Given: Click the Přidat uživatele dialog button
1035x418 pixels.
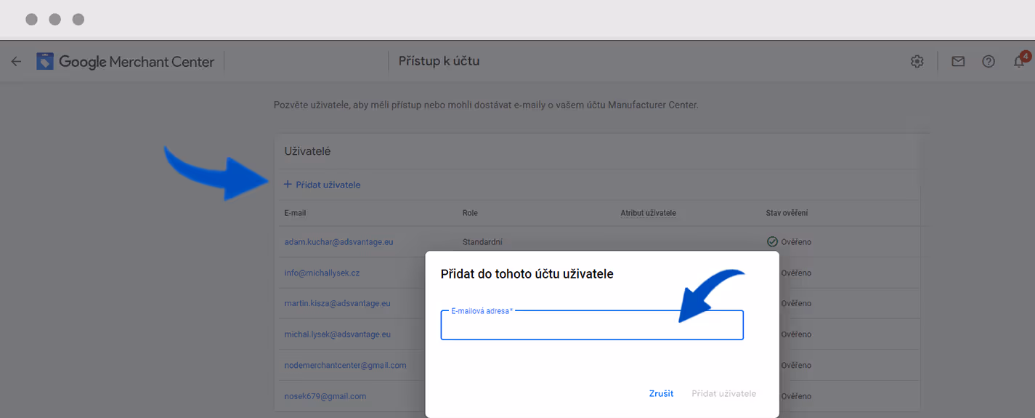Looking at the screenshot, I should tap(723, 393).
